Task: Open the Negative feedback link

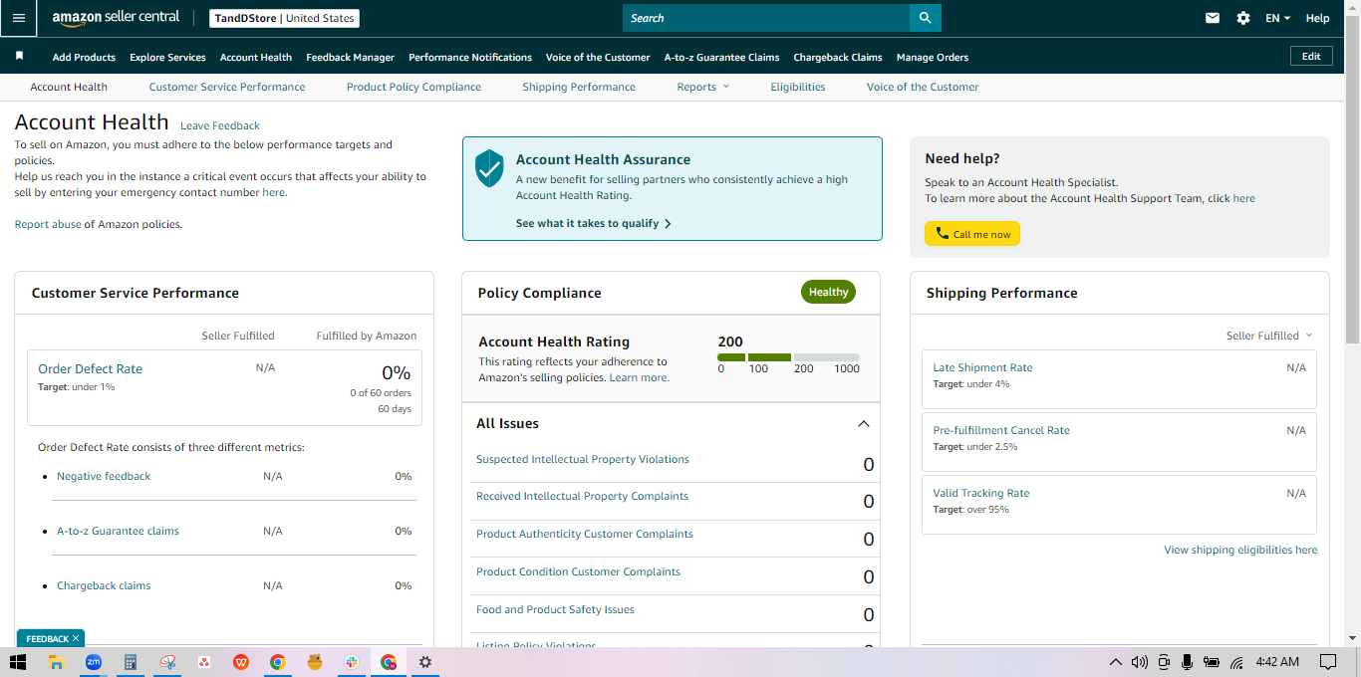Action: [x=104, y=476]
